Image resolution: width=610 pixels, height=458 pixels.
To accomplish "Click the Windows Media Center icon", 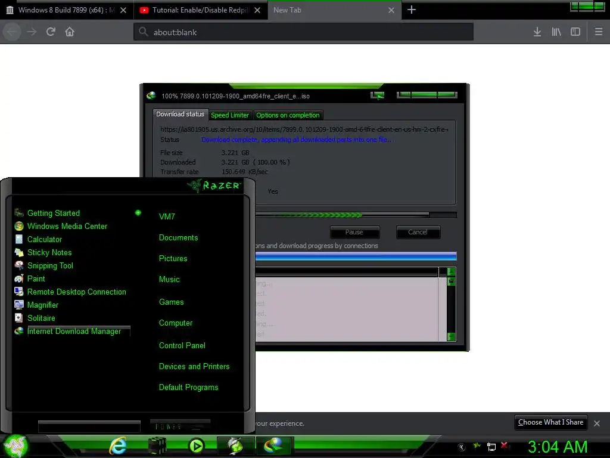I will click(x=18, y=226).
